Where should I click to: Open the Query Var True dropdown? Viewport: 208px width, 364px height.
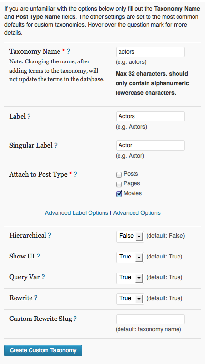130,278
